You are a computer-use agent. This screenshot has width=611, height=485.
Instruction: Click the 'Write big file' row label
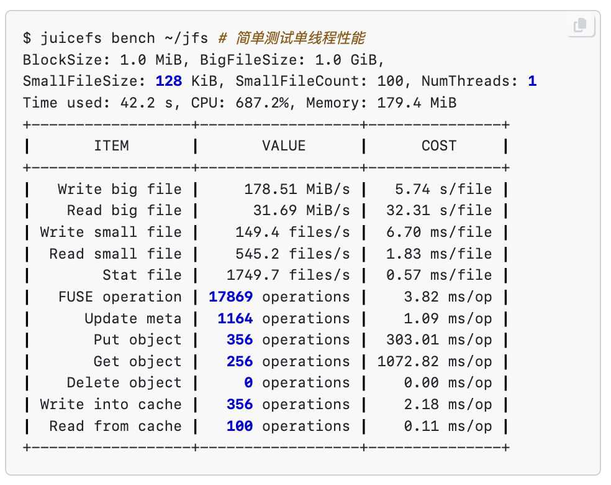120,189
